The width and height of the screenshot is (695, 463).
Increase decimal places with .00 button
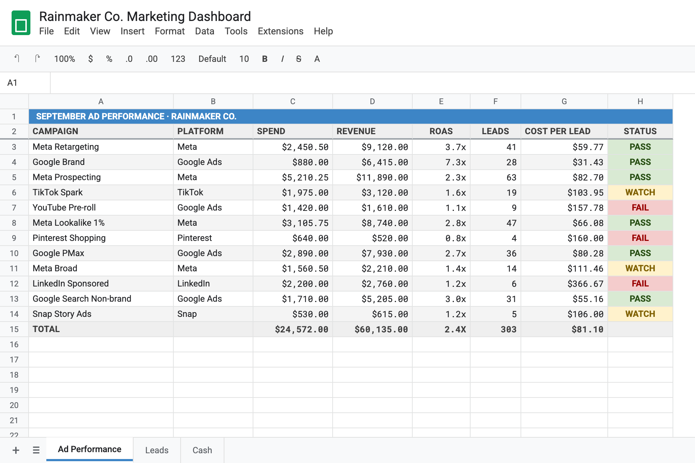[152, 59]
